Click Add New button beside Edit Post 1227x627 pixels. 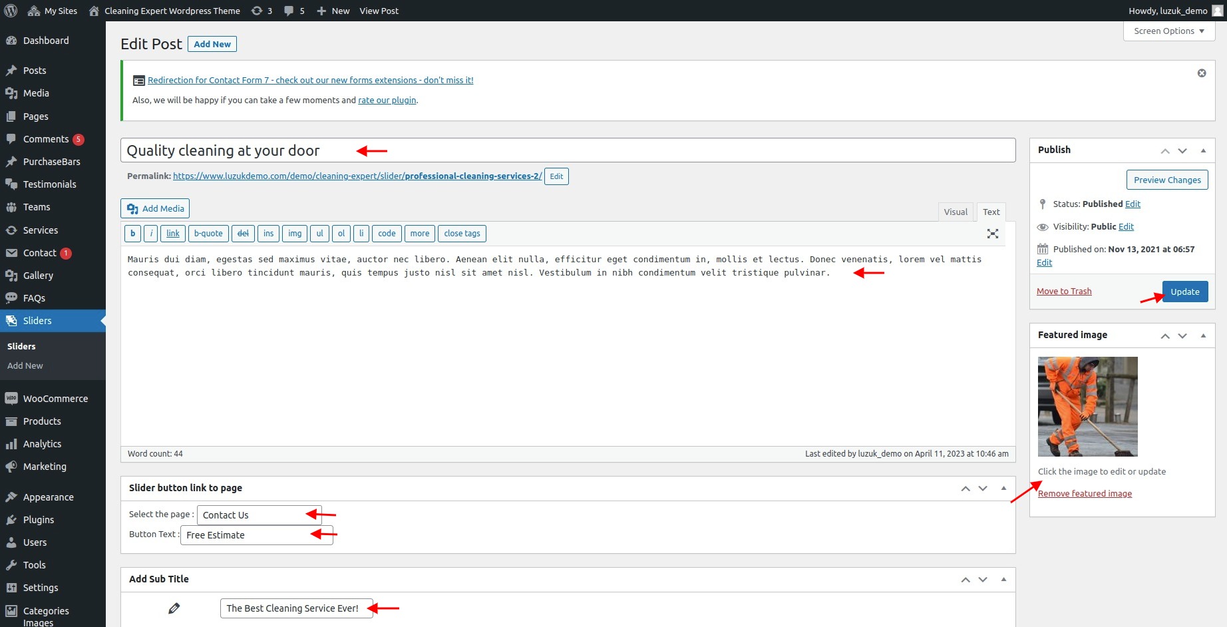click(212, 44)
